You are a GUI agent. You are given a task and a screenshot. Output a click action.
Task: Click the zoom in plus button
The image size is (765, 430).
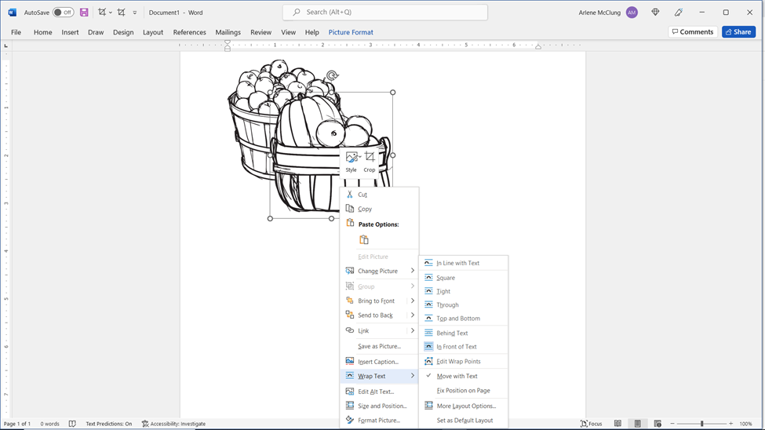730,424
